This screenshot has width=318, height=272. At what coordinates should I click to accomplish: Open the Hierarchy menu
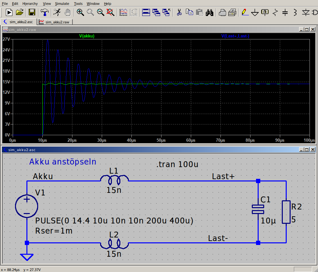[x=30, y=4]
